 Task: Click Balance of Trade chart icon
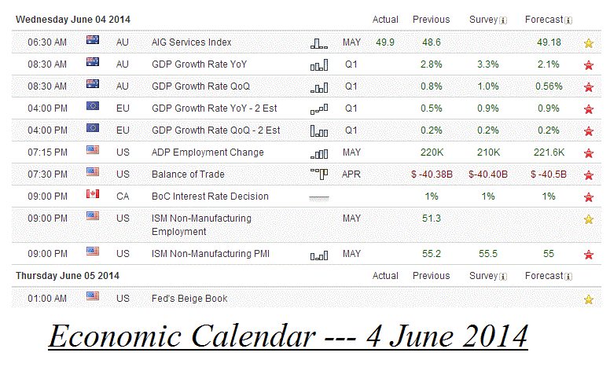point(318,174)
